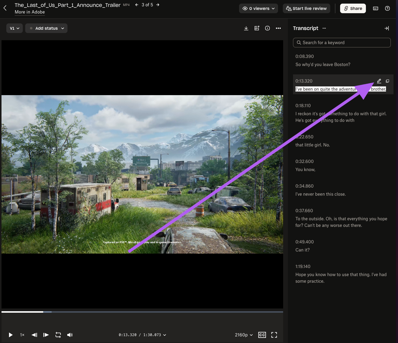Viewport: 398px width, 343px height.
Task: Select 'I've never been this close.' line
Action: pyautogui.click(x=320, y=194)
